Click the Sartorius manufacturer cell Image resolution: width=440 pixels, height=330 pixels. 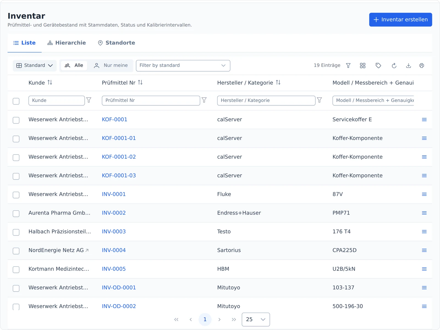229,250
